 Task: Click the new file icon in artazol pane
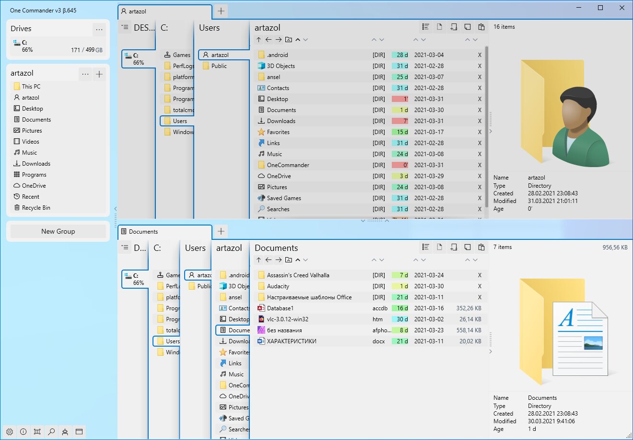pos(439,27)
